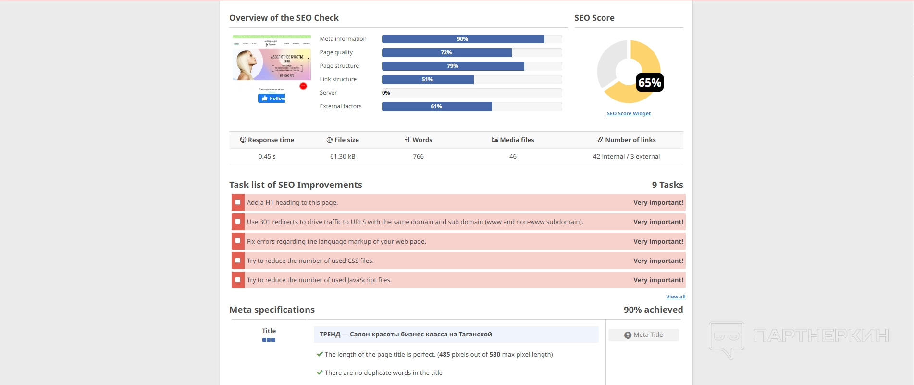Click View all tasks link
The width and height of the screenshot is (914, 385).
[675, 297]
